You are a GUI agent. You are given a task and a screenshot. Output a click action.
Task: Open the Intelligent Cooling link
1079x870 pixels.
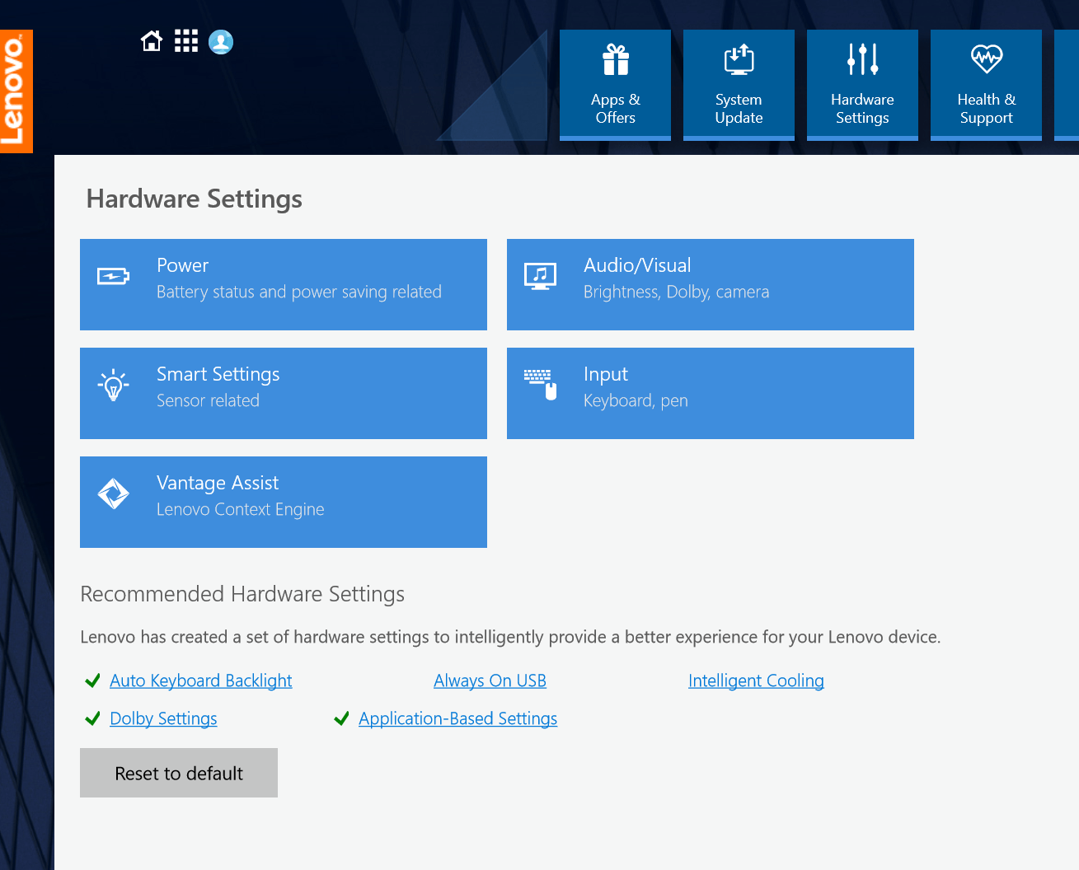(757, 681)
